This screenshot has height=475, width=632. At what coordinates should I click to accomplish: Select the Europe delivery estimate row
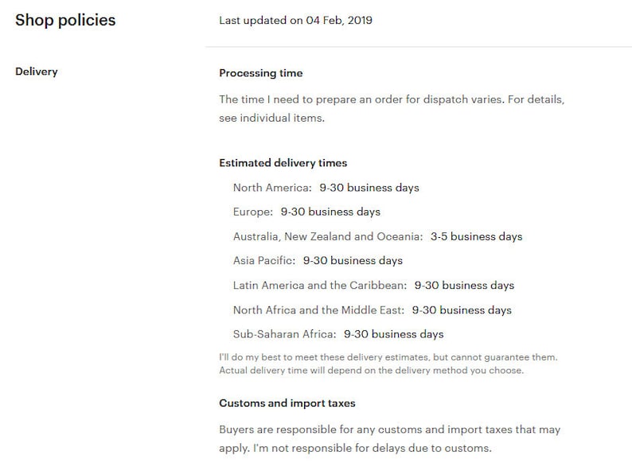[x=306, y=212]
